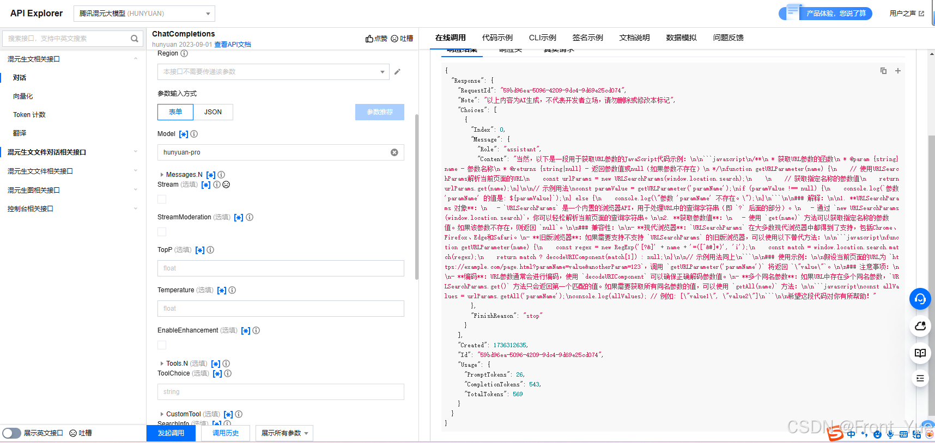
Task: Check the StreamModeration checkbox
Action: point(162,232)
